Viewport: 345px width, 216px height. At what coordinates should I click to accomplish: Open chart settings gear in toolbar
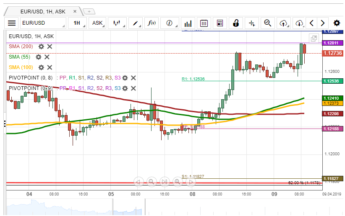pos(337,23)
